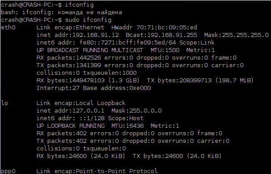Click Base address:0xe000 text
This screenshot has width=271, height=174.
pos(117,88)
